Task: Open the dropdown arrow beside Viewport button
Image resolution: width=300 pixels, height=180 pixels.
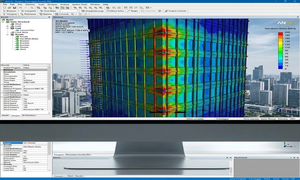Action: tap(18, 14)
